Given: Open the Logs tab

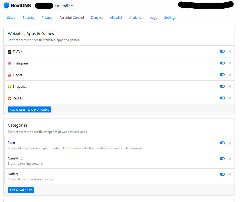Looking at the screenshot, I should pos(153,18).
